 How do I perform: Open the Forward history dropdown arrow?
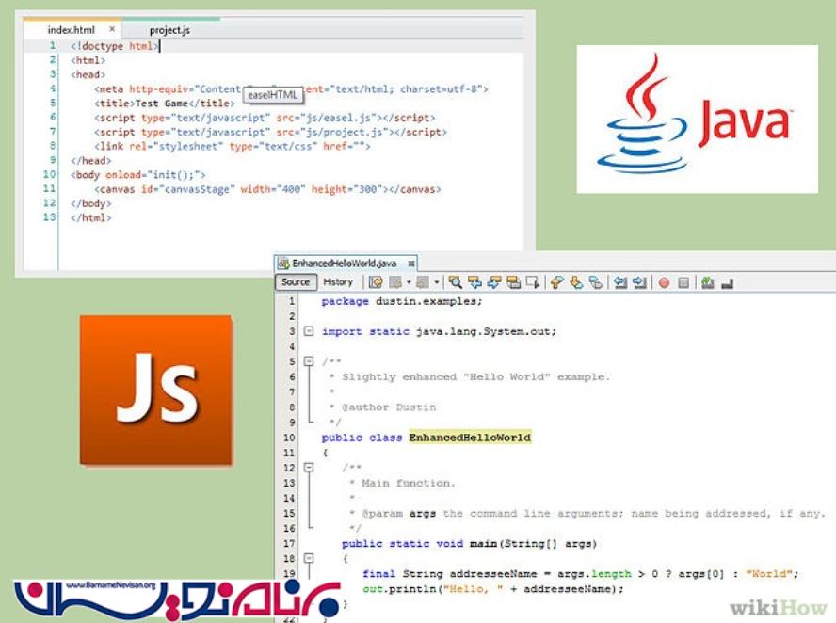point(437,282)
